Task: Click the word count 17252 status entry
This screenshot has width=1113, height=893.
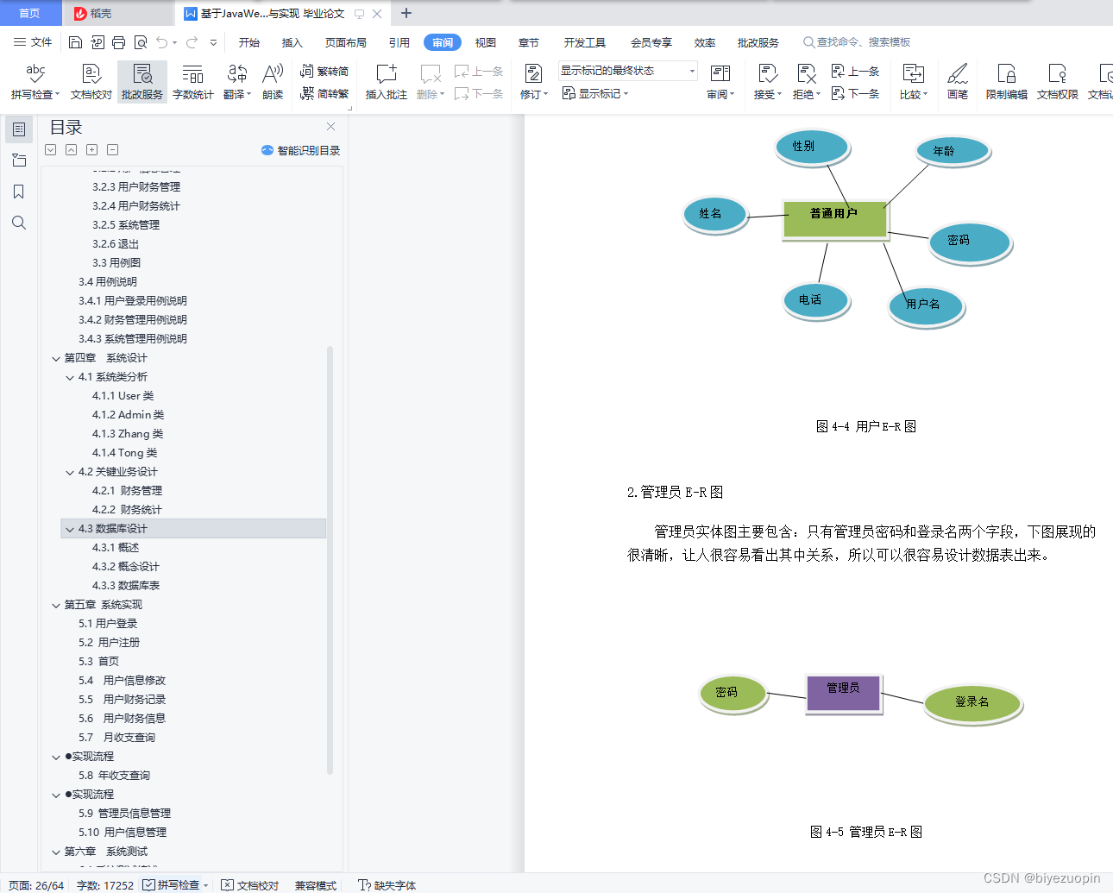Action: (105, 885)
